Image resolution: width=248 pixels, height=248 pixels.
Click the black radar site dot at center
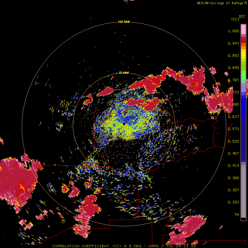pyautogui.click(x=124, y=124)
